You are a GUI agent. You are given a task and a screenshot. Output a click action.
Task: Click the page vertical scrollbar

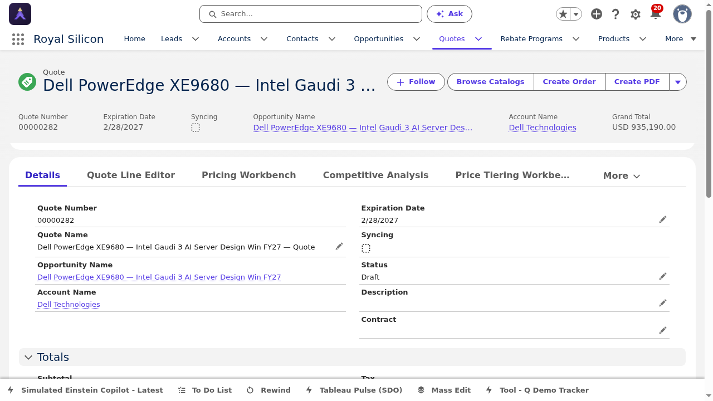click(x=709, y=103)
